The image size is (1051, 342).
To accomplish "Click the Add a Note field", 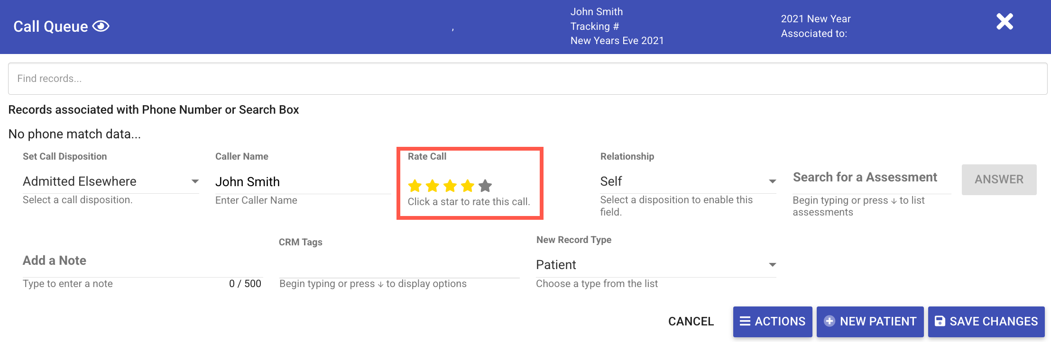I will (142, 261).
